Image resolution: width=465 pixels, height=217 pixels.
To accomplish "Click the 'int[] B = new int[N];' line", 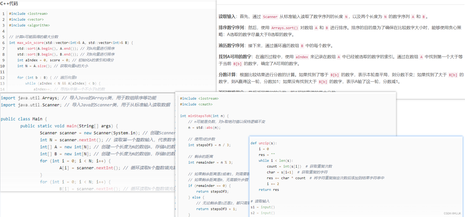I will pyautogui.click(x=66, y=154).
